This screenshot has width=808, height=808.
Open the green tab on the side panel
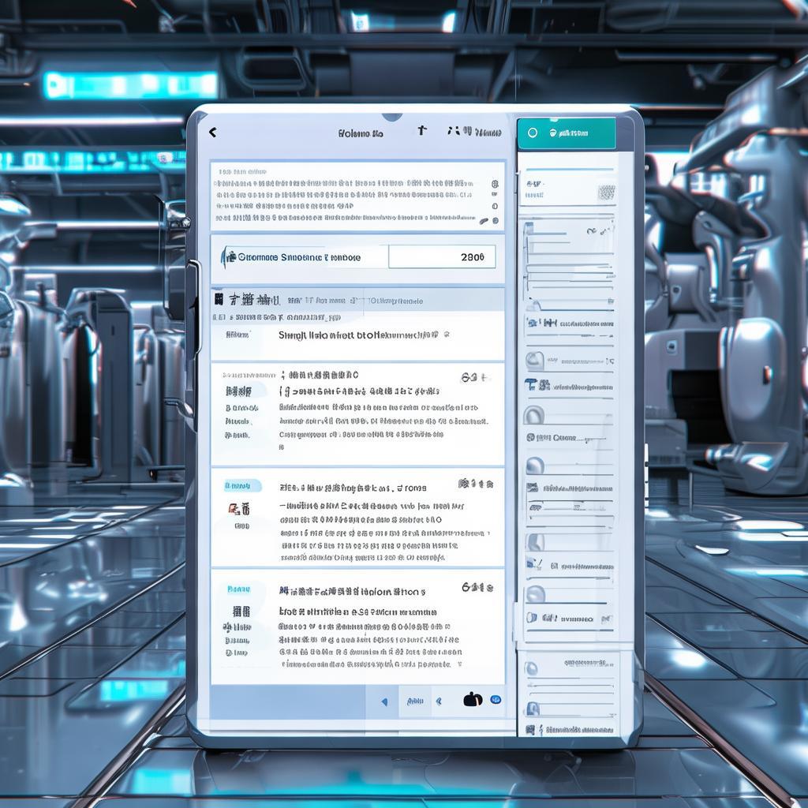[566, 133]
